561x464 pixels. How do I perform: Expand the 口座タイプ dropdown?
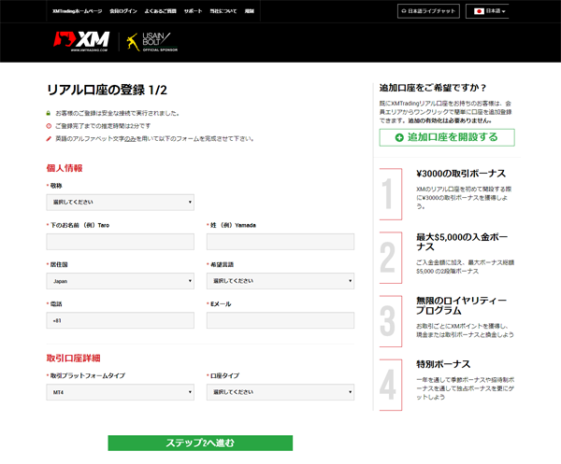280,392
